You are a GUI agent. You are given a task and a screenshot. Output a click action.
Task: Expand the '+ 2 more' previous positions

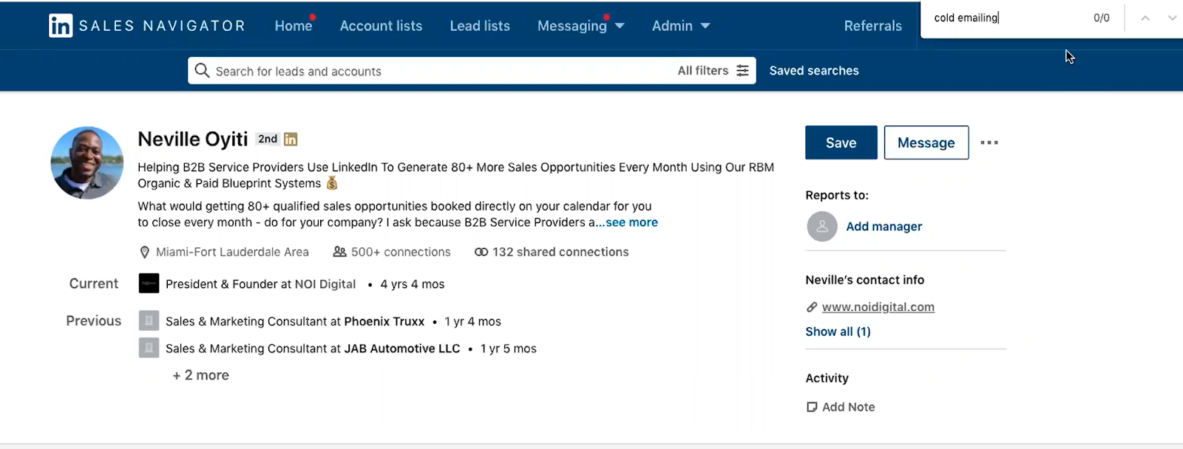[x=201, y=375]
